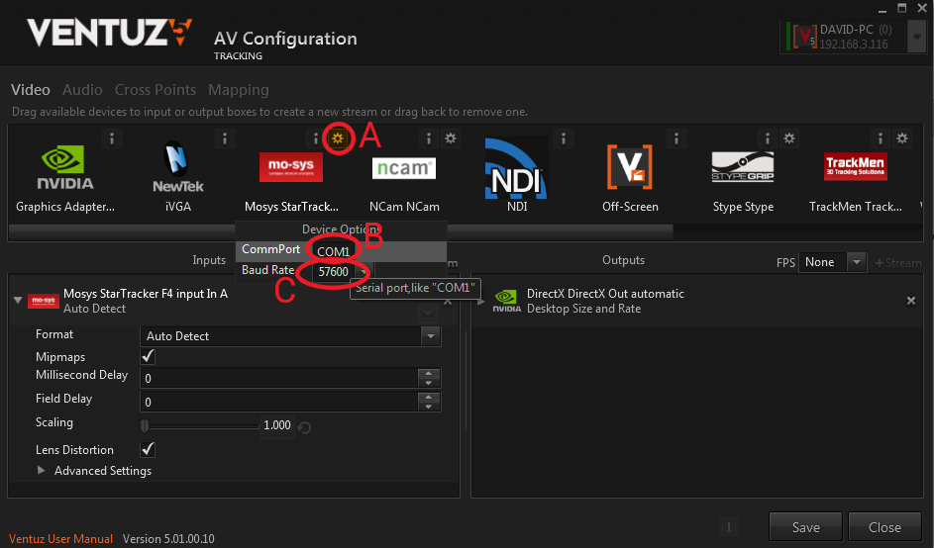Disable the Lens Distortion checkbox

(x=149, y=450)
